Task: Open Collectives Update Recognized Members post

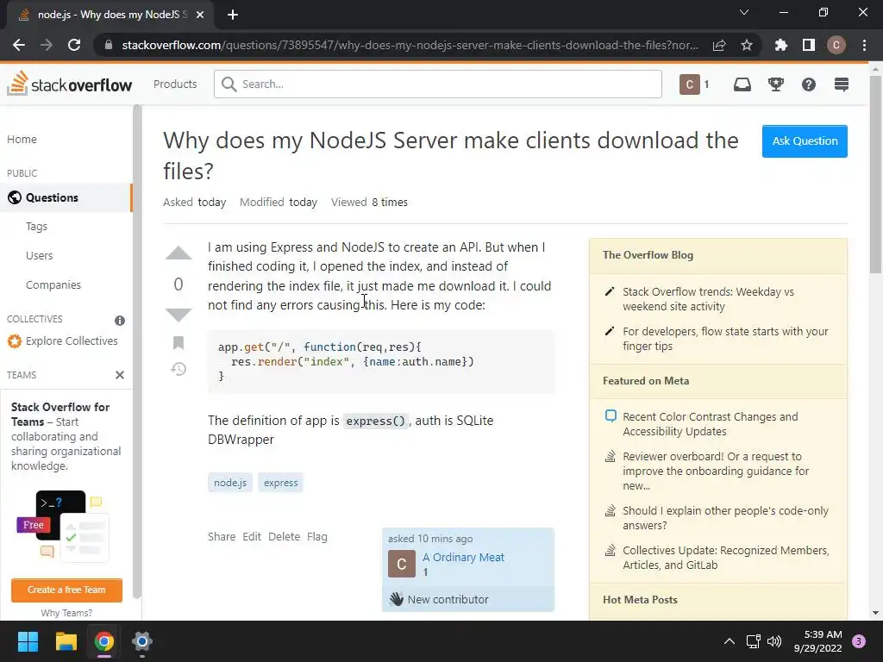Action: [726, 558]
